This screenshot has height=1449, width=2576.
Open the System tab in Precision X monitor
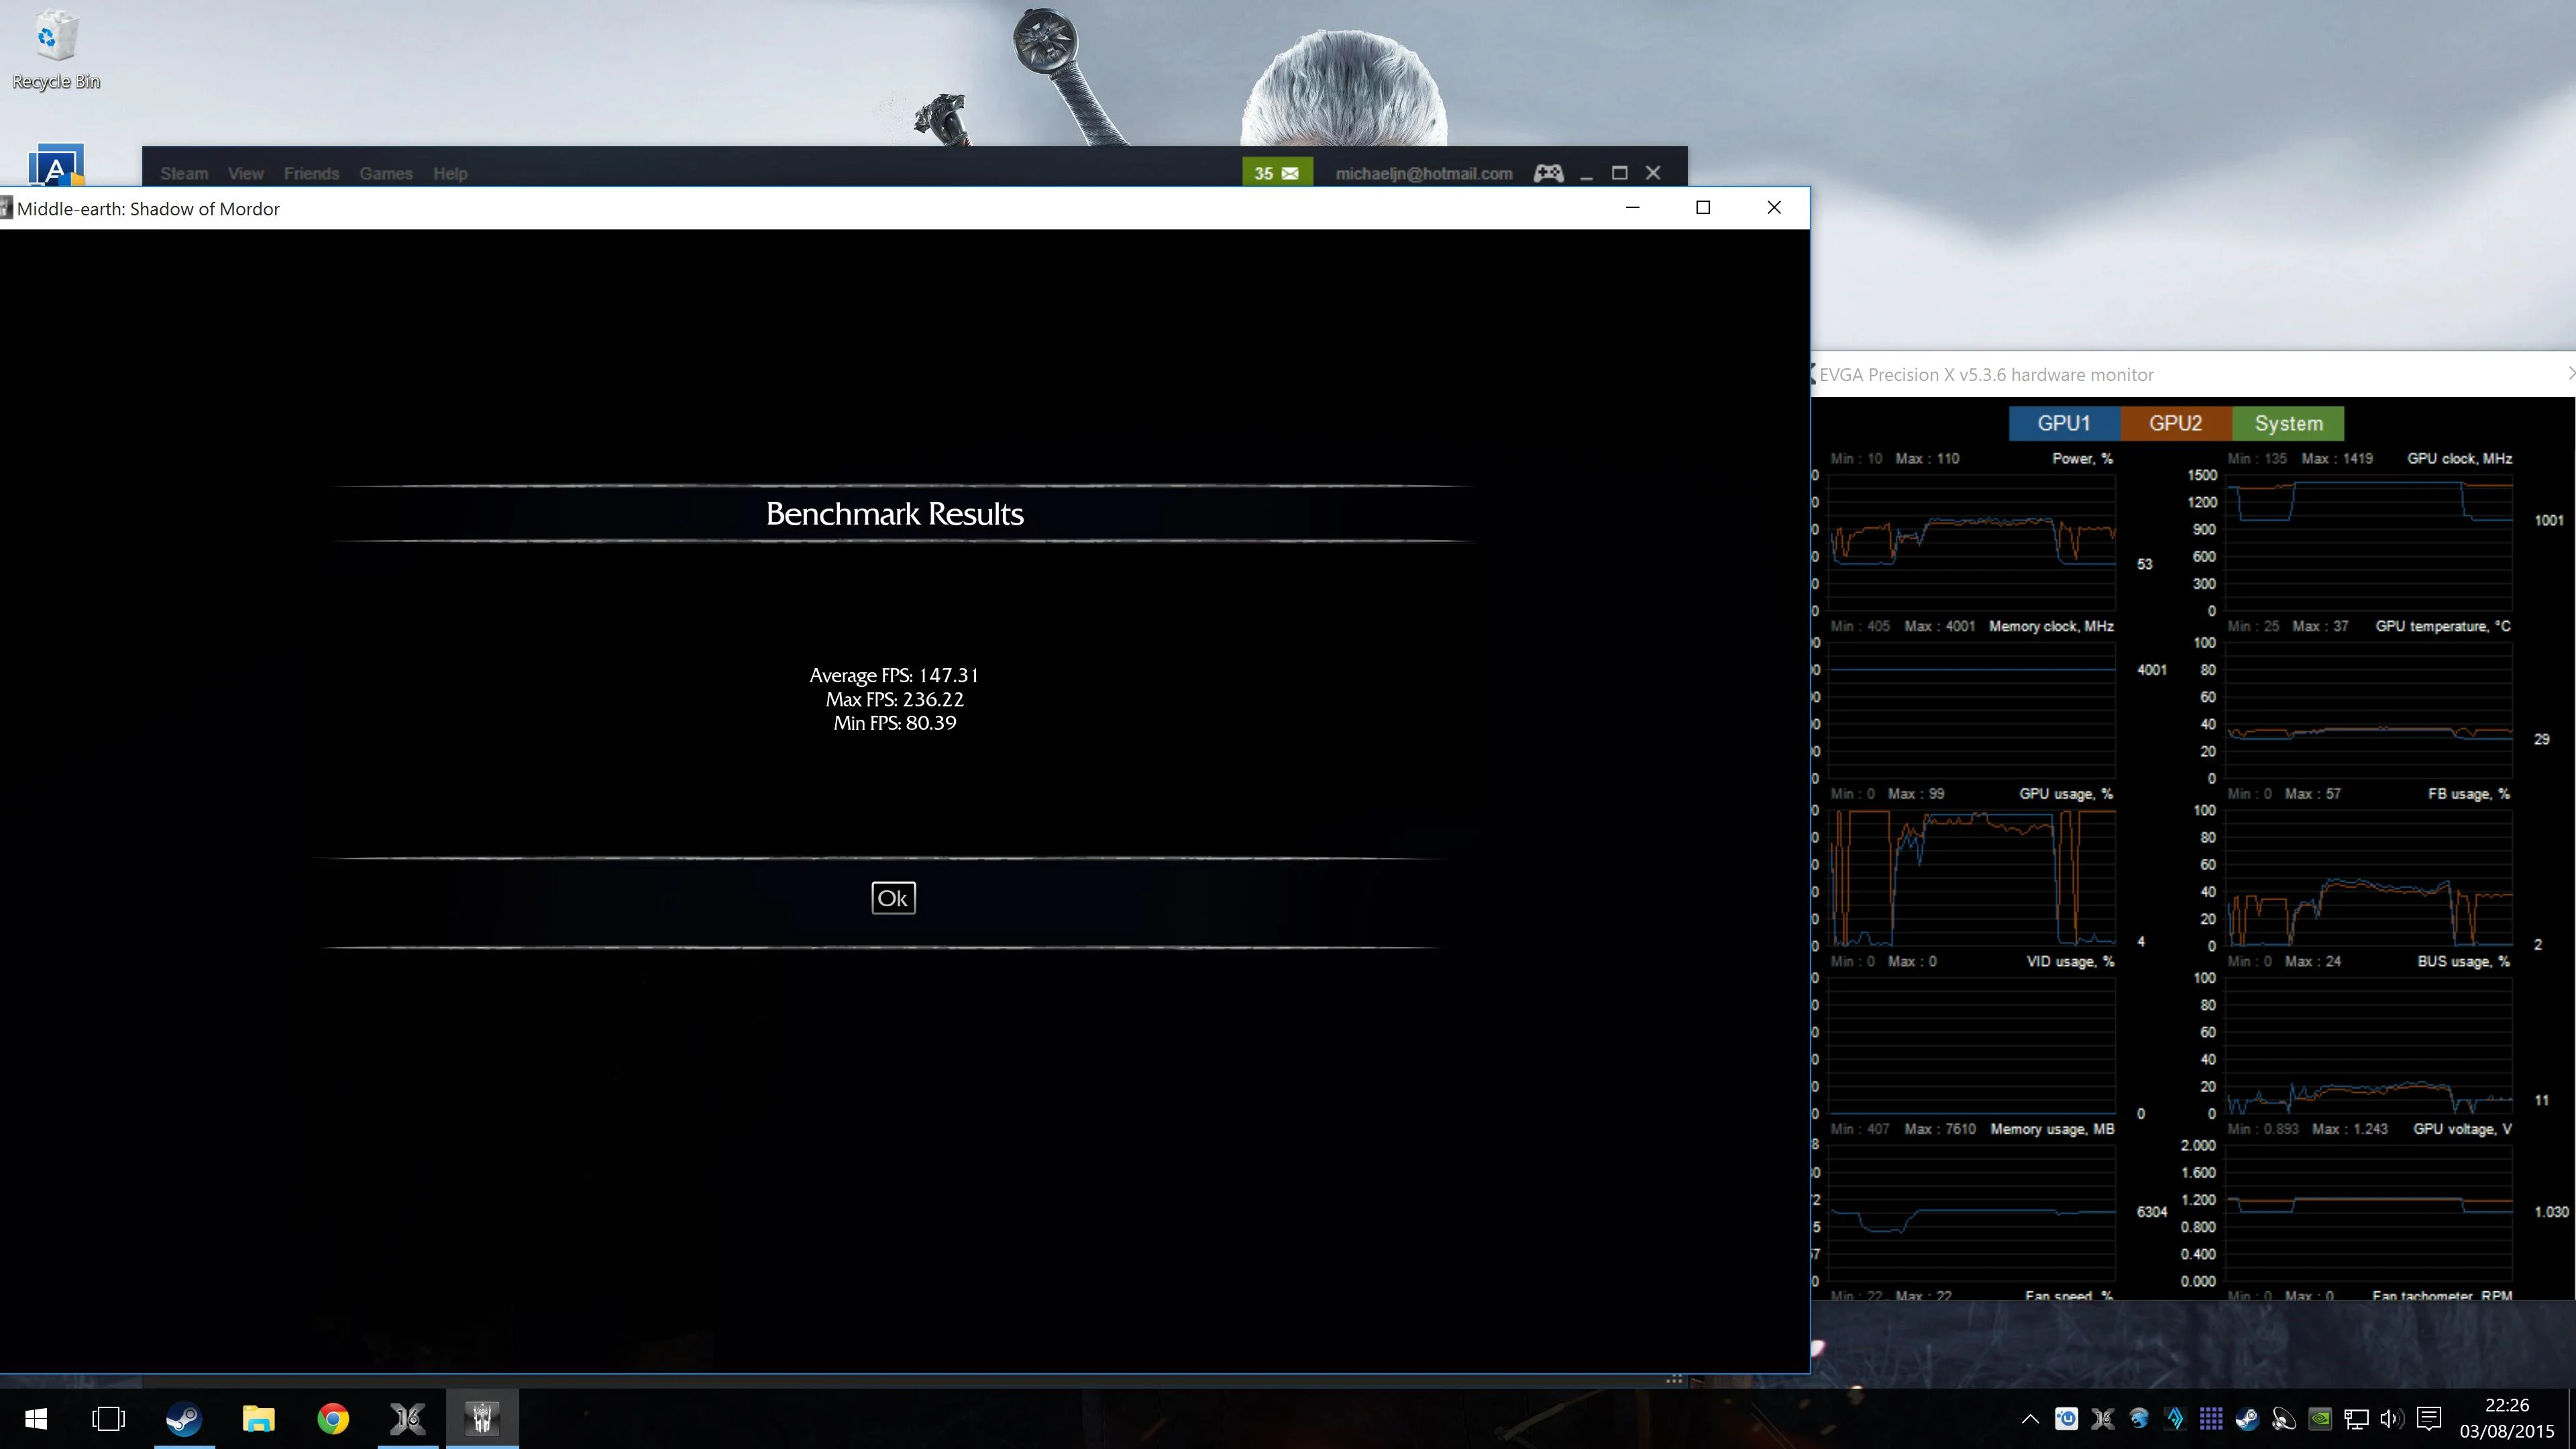[2288, 423]
